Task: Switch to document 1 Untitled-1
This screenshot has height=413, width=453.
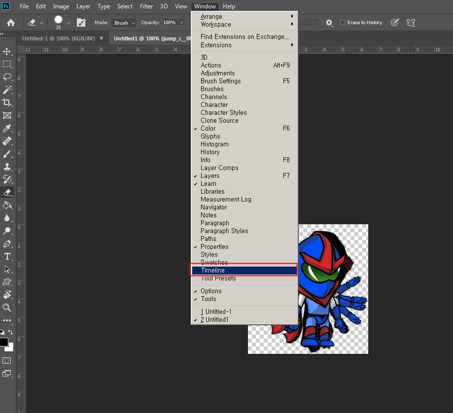Action: coord(244,311)
